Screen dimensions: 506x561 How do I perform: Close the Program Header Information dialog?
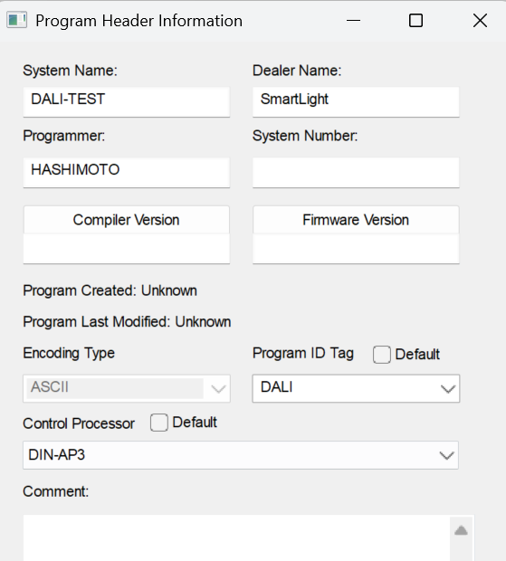pos(480,21)
